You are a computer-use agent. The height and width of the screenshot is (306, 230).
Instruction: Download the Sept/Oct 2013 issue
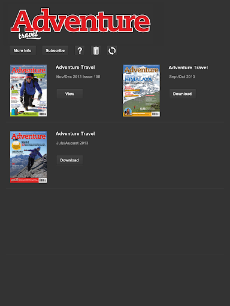[x=183, y=94]
